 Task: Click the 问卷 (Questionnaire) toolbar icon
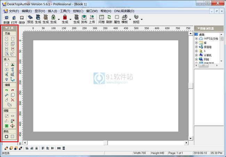click(x=102, y=17)
